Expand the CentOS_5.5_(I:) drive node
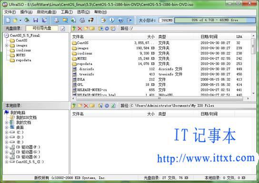Screen dimensions: 259x183 click(x=7, y=162)
